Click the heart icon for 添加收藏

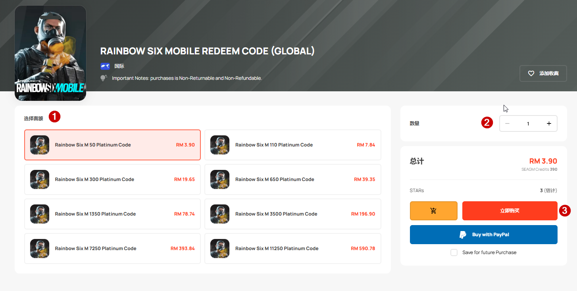click(x=531, y=73)
